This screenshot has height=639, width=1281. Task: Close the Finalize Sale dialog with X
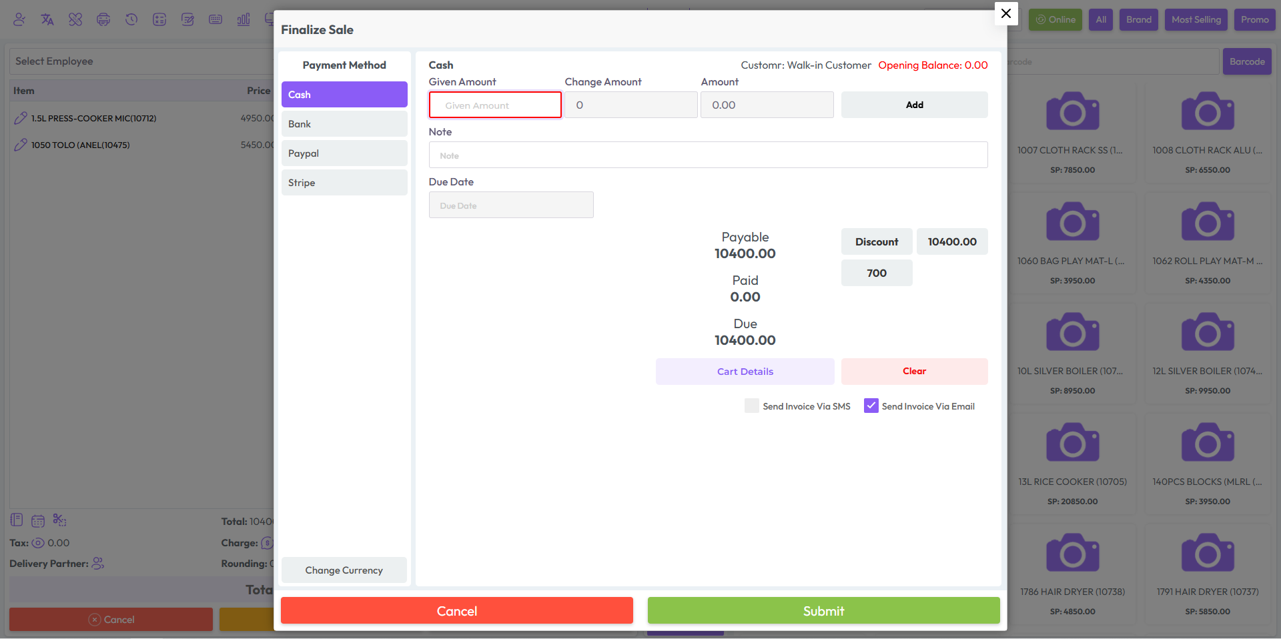point(1005,13)
